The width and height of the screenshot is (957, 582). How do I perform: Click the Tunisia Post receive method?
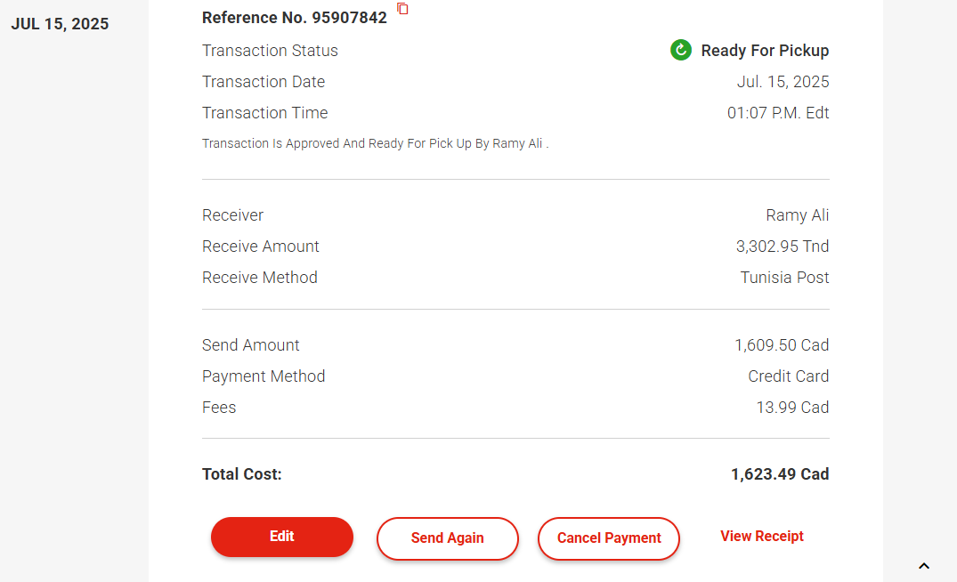(x=784, y=278)
